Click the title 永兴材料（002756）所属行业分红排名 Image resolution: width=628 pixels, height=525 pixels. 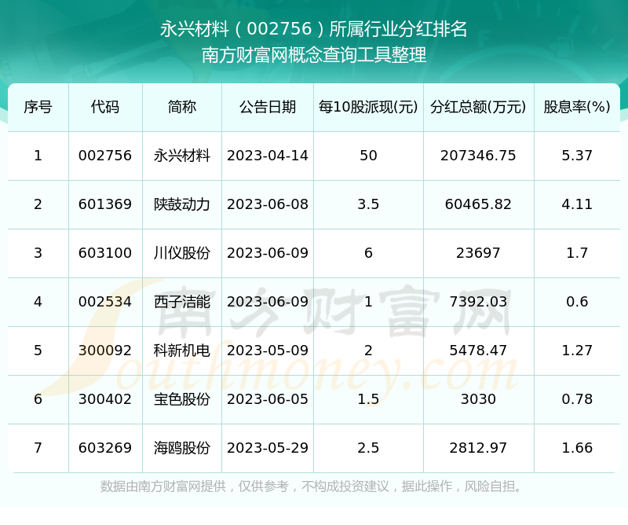(313, 29)
